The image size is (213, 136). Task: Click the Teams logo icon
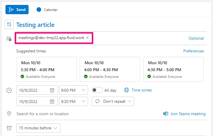[166, 113]
